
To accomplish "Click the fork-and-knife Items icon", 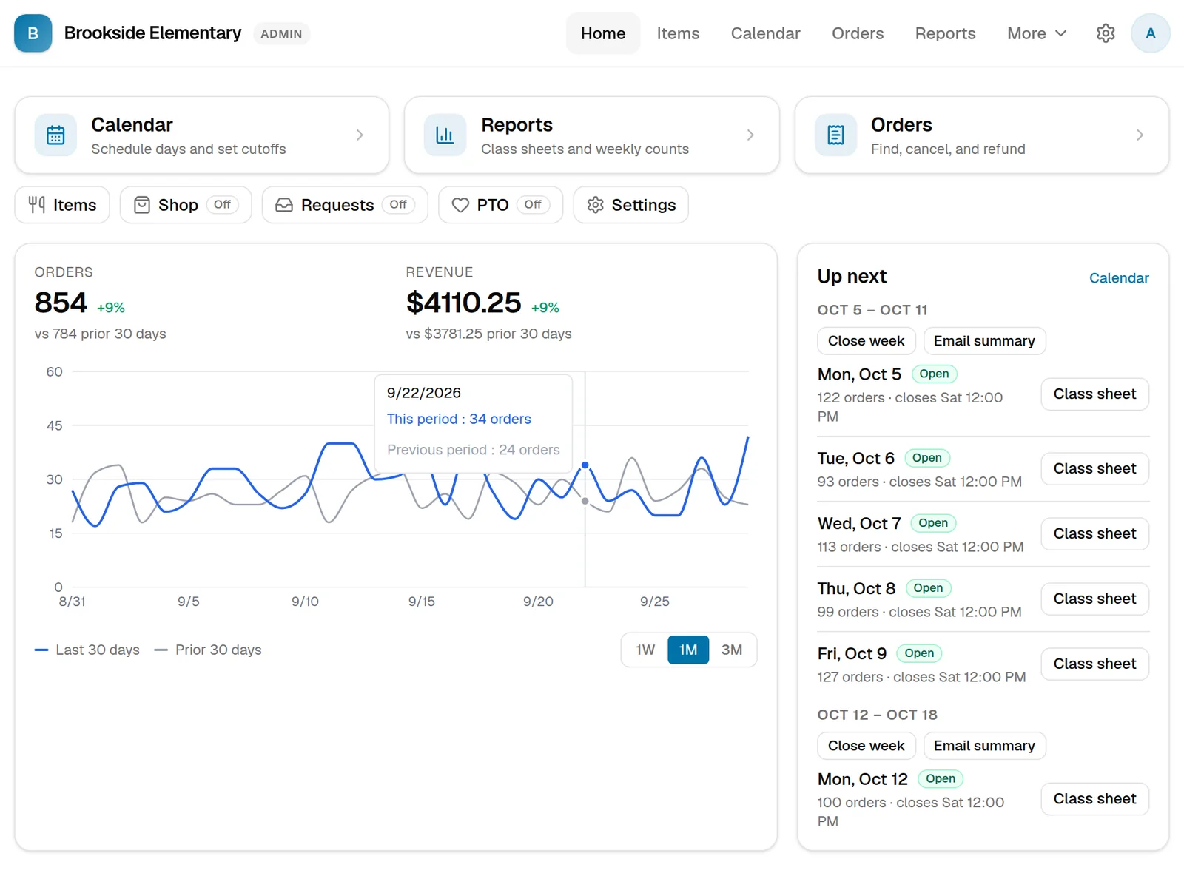I will (37, 205).
